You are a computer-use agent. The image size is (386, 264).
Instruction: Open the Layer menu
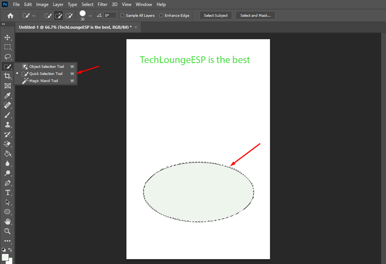click(x=58, y=5)
